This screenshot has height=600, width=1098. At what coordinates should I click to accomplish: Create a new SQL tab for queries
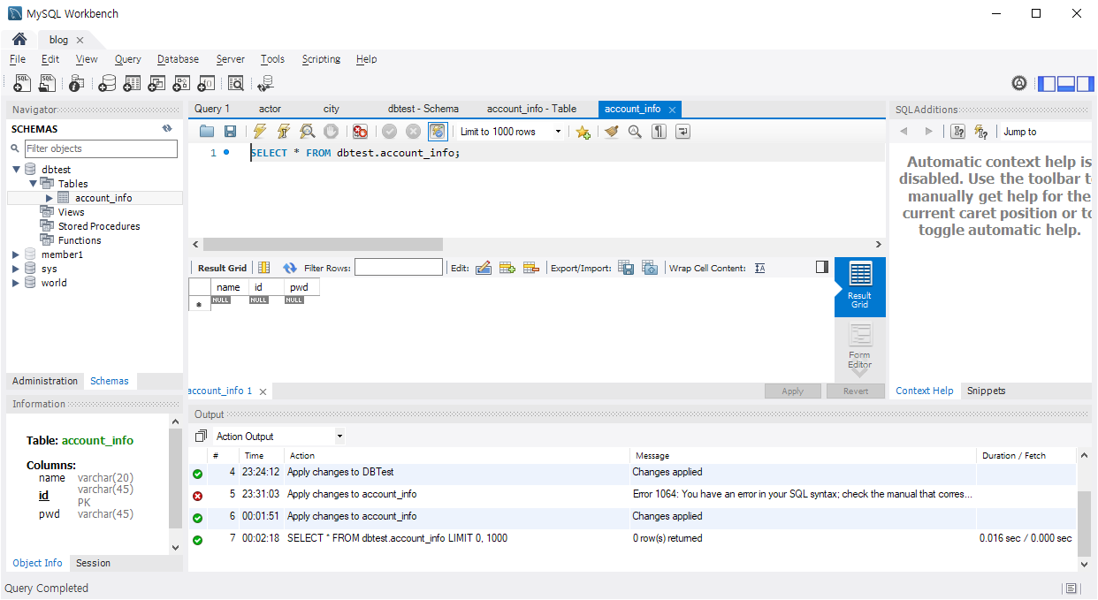pos(23,83)
